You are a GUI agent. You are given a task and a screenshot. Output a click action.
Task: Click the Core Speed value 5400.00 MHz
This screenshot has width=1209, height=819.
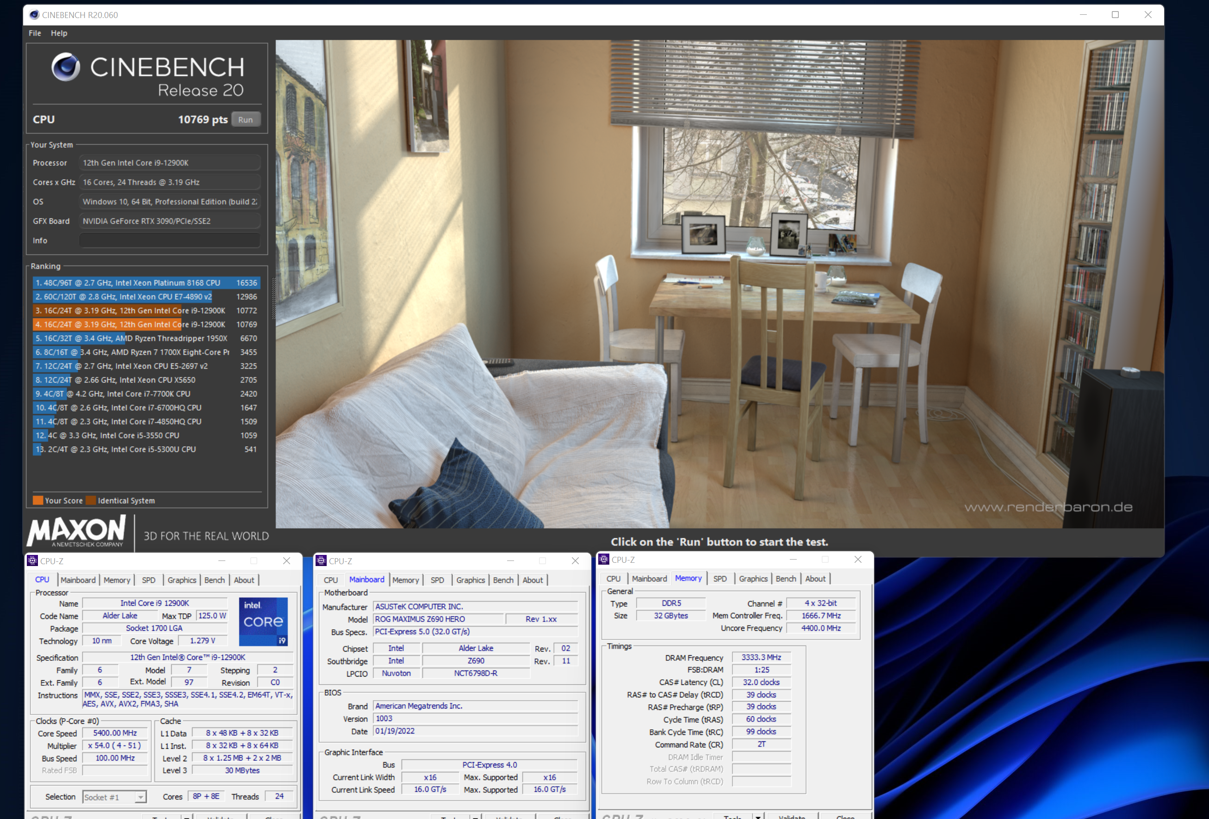115,733
